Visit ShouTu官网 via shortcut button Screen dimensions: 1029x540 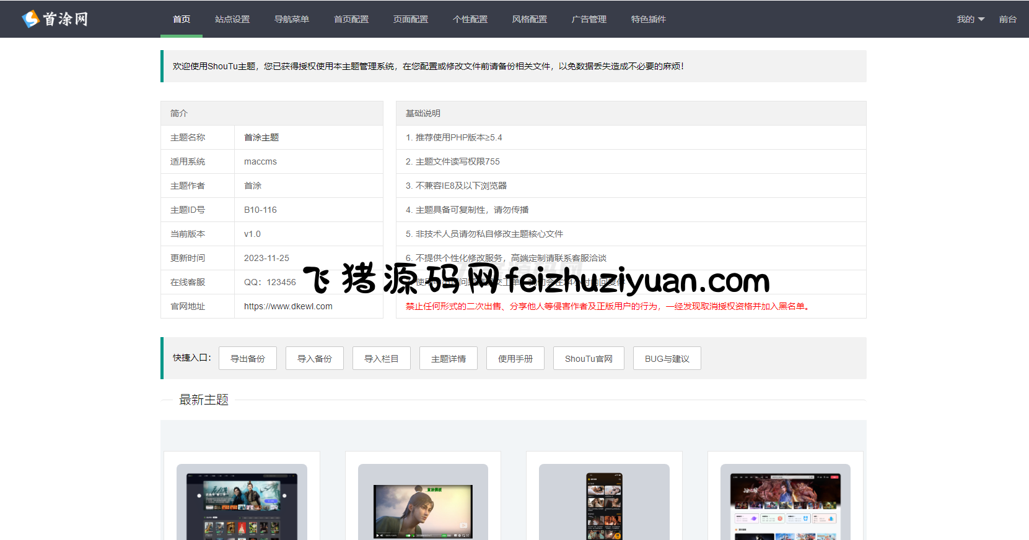pos(589,359)
